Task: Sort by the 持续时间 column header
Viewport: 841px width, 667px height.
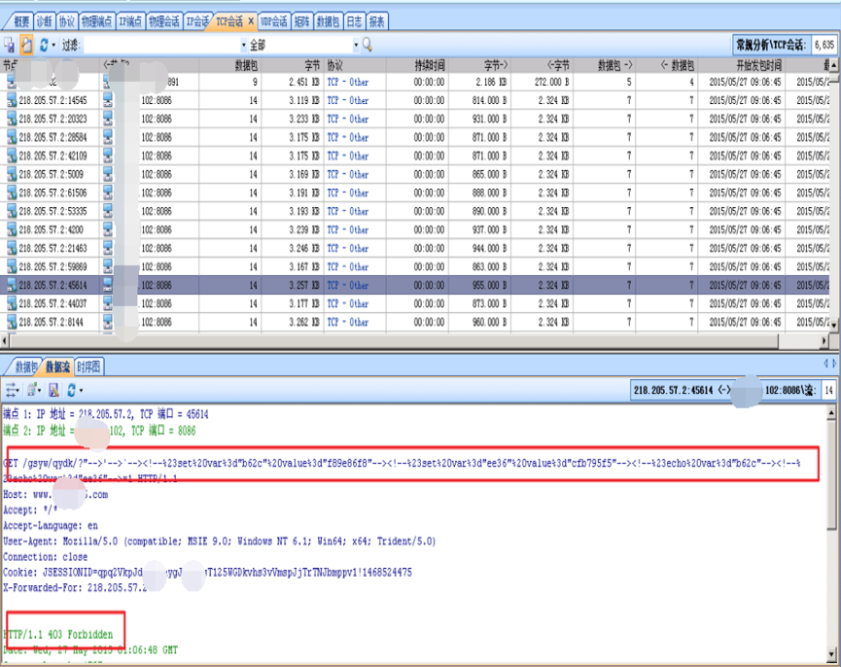Action: [x=429, y=65]
